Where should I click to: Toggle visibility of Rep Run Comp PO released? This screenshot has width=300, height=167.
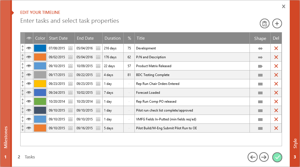tap(29, 102)
